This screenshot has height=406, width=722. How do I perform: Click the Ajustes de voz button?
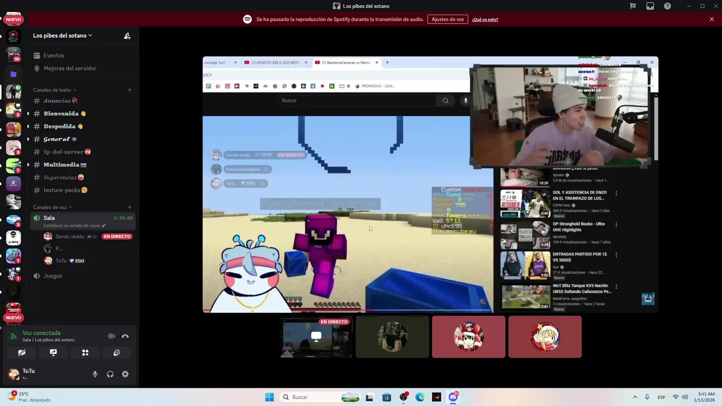click(448, 19)
